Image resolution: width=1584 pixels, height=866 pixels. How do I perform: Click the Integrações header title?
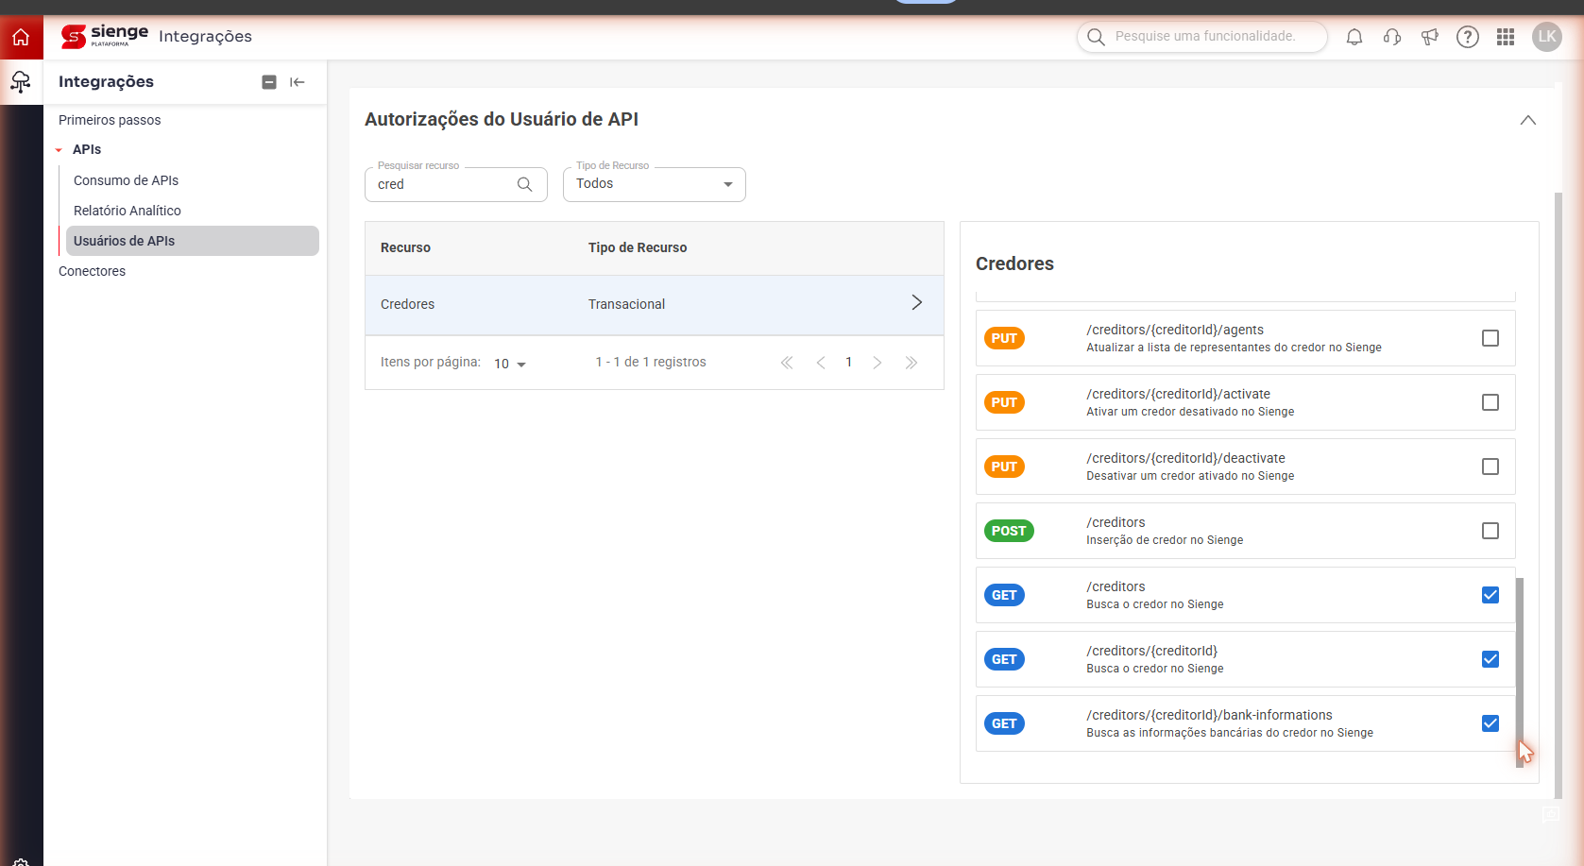click(205, 37)
